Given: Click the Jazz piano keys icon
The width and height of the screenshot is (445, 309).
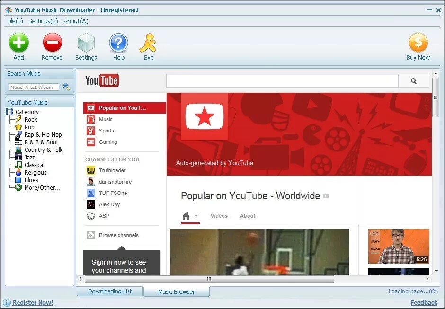Looking at the screenshot, I should [18, 157].
